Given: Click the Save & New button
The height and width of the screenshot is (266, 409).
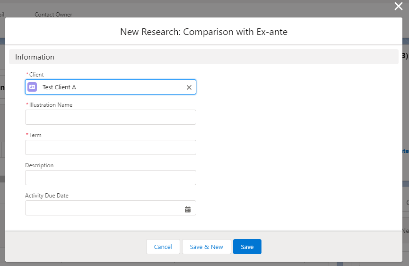Looking at the screenshot, I should 206,247.
